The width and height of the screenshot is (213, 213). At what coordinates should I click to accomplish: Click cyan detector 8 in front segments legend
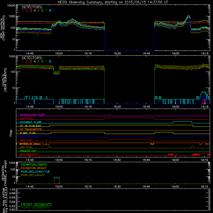[50, 11]
